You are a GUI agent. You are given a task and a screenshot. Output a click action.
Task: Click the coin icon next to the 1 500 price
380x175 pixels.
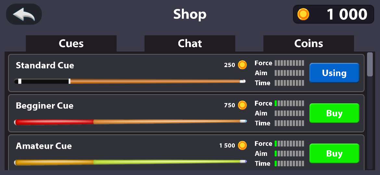242,146
